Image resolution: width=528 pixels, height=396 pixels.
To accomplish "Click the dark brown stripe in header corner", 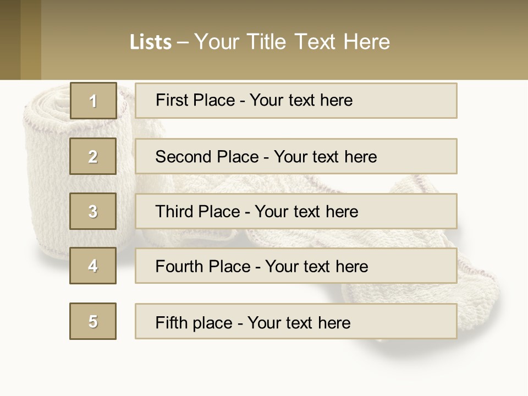I will click(10, 40).
